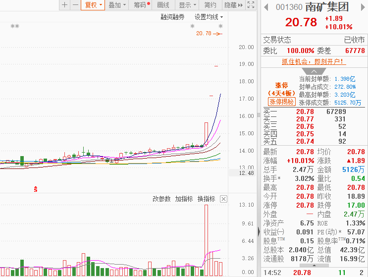Click 改参数 to edit indicator parameters

click(x=161, y=199)
